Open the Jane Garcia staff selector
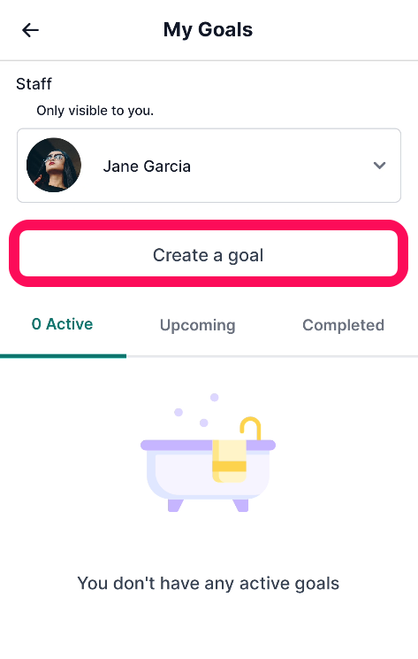Viewport: 418px width, 659px height. pyautogui.click(x=209, y=165)
